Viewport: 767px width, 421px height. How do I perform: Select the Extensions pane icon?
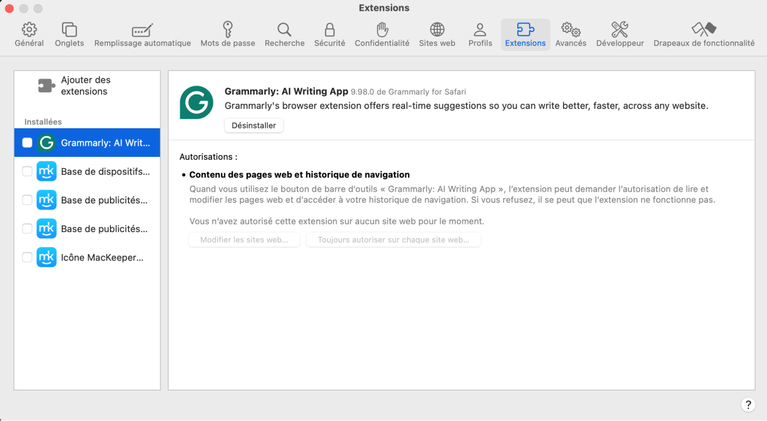(x=525, y=29)
